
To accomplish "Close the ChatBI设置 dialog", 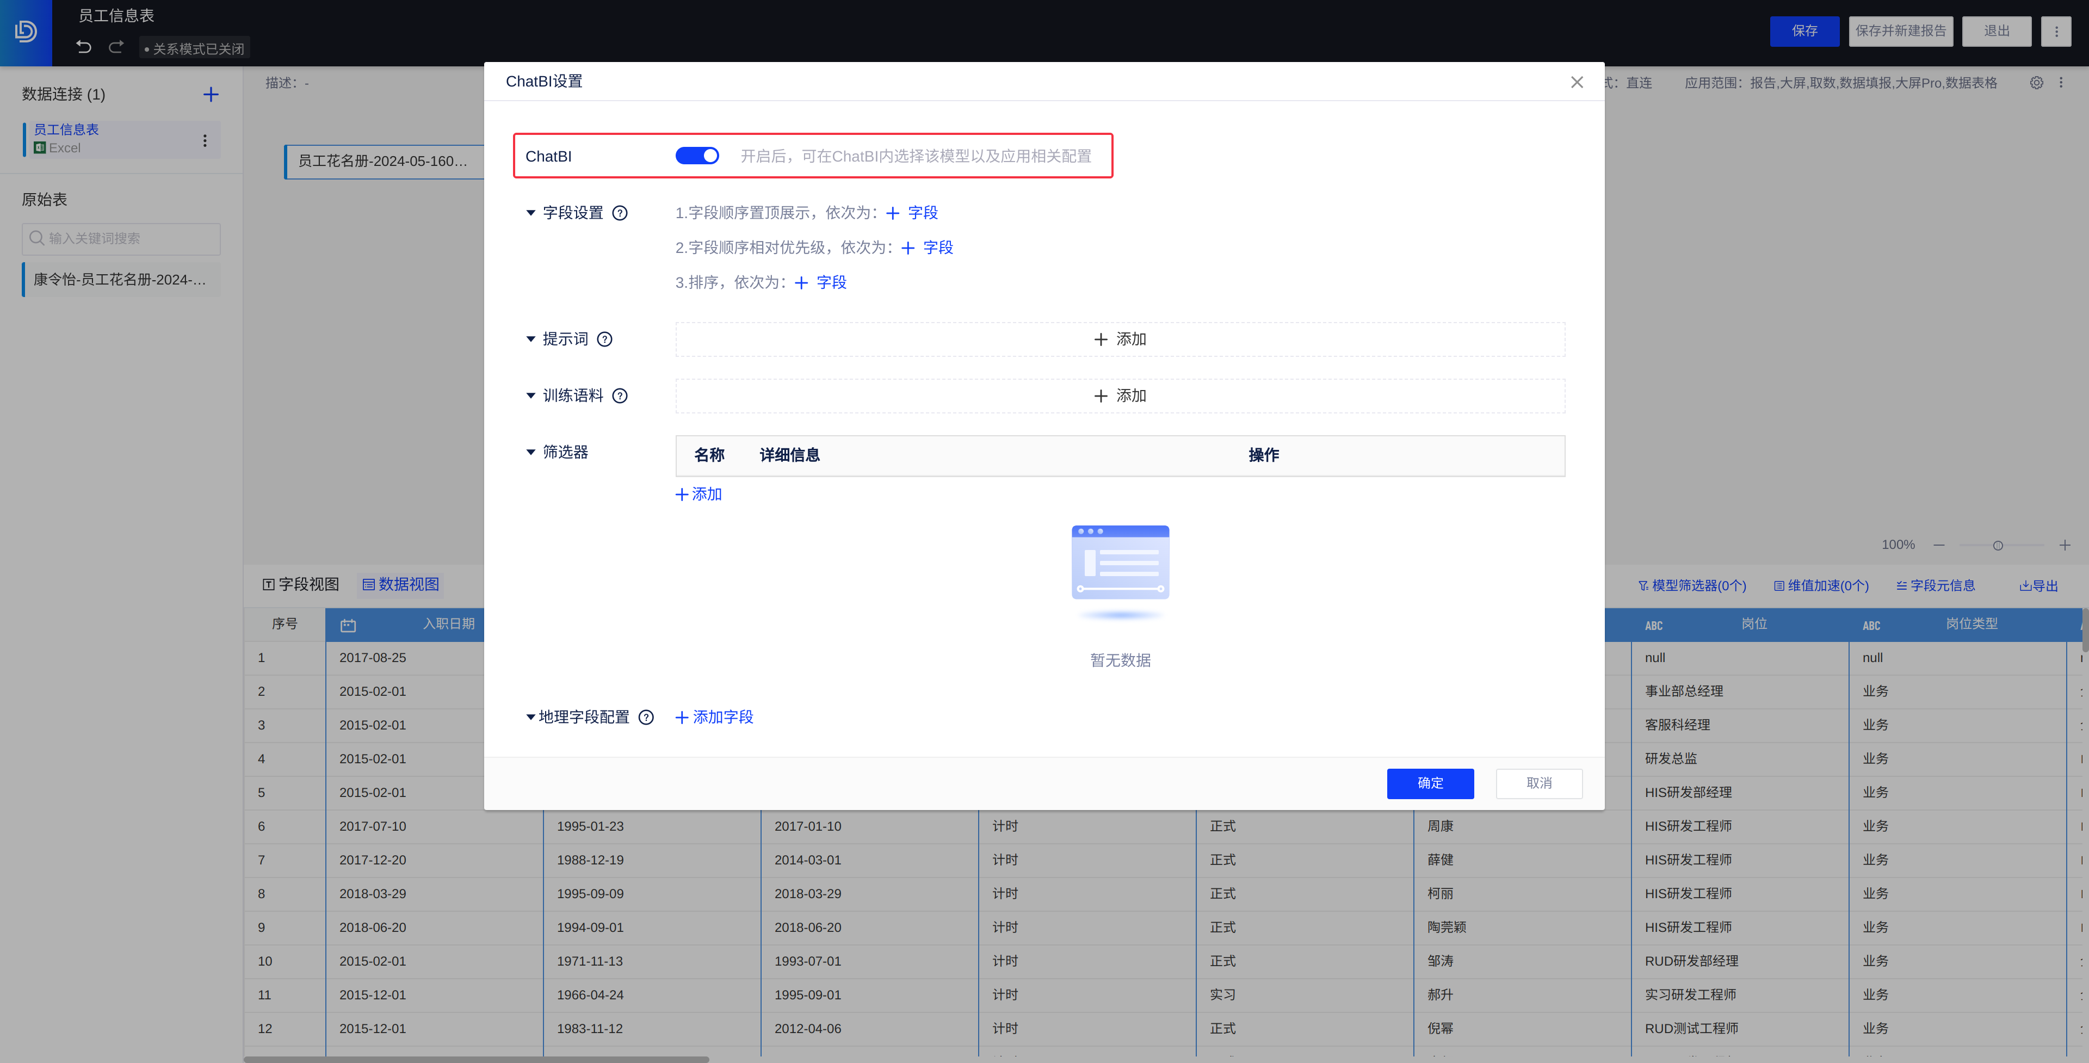I will click(1577, 82).
